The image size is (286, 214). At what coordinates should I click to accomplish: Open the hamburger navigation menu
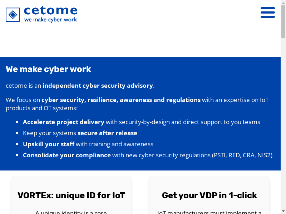(268, 12)
